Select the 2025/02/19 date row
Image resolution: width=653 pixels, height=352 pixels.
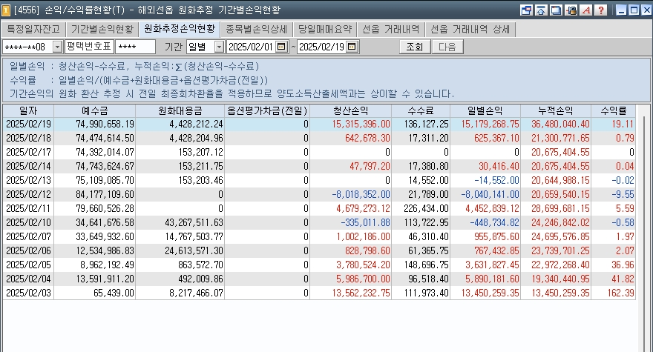(319, 124)
